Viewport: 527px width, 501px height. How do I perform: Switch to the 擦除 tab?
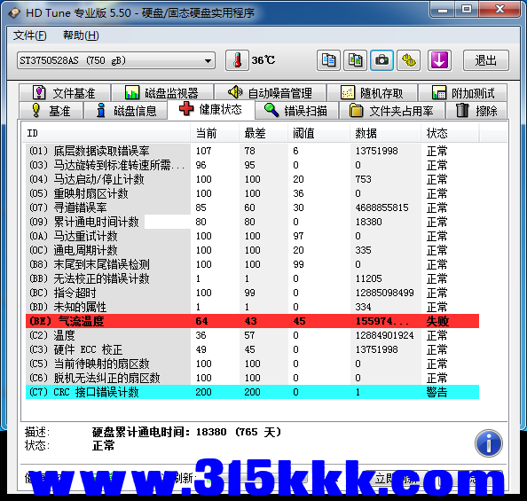click(x=476, y=111)
